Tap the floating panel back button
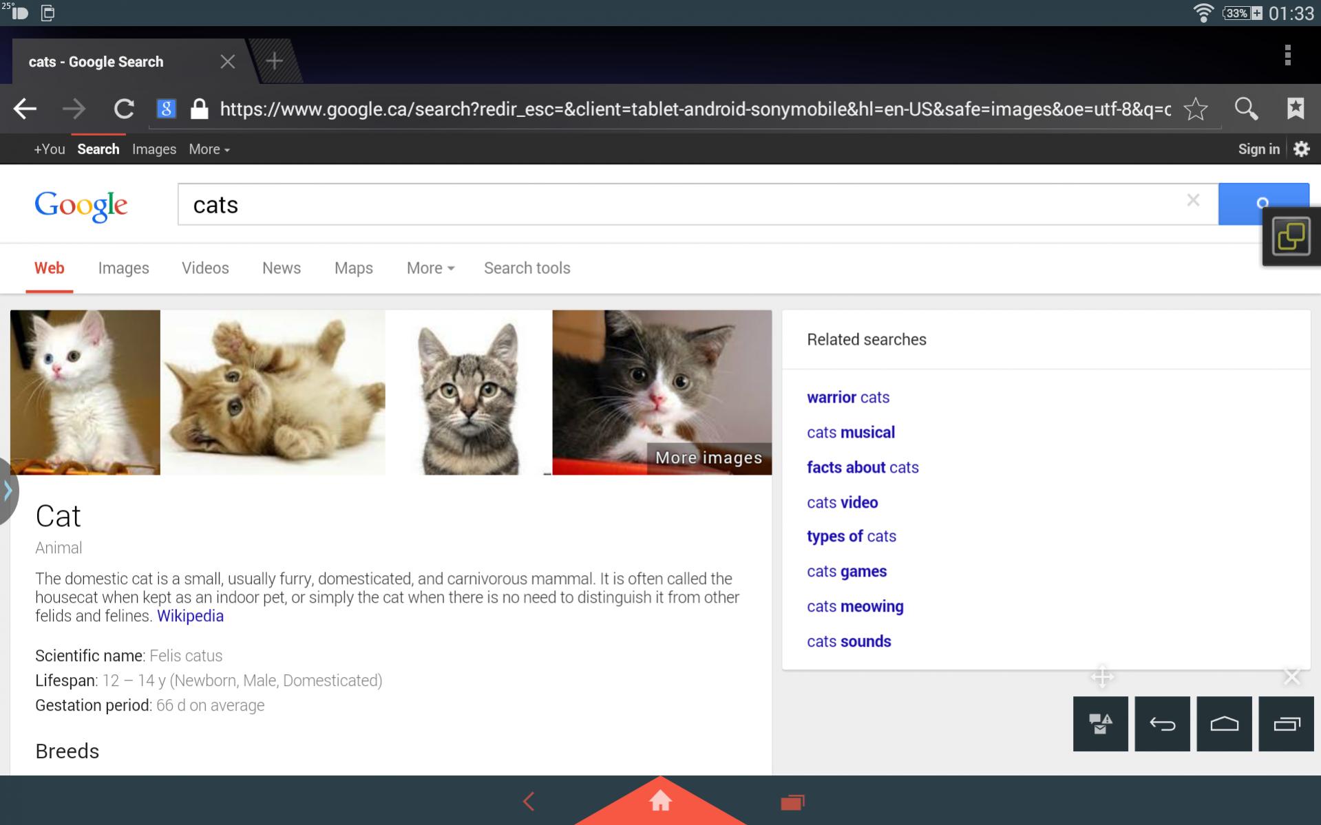Viewport: 1321px width, 825px height. click(1163, 724)
